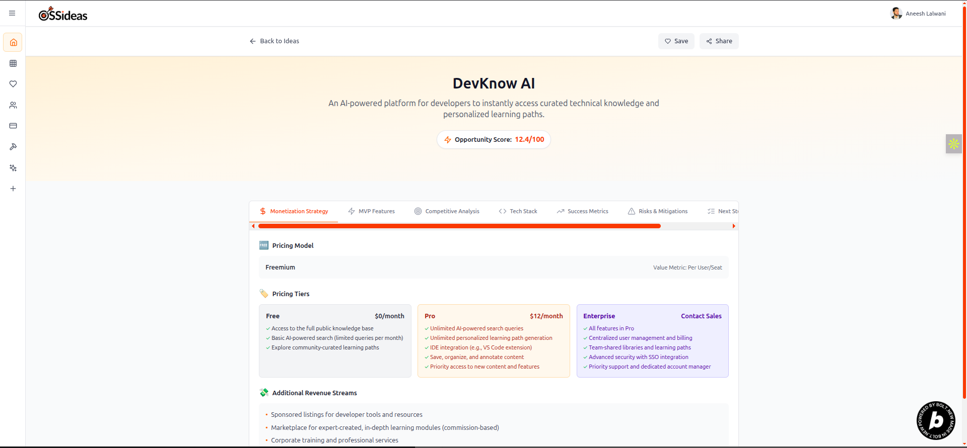Open the users community icon in sidebar
Screen dimensions: 967x448
(13, 105)
